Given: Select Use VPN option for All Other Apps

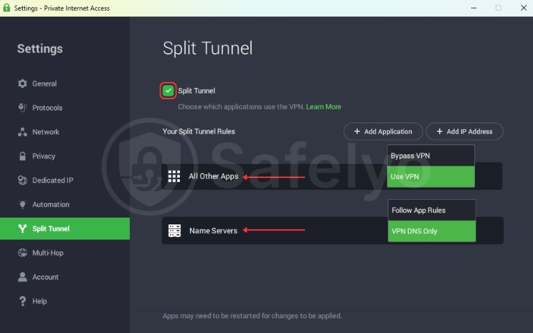Looking at the screenshot, I should 430,176.
